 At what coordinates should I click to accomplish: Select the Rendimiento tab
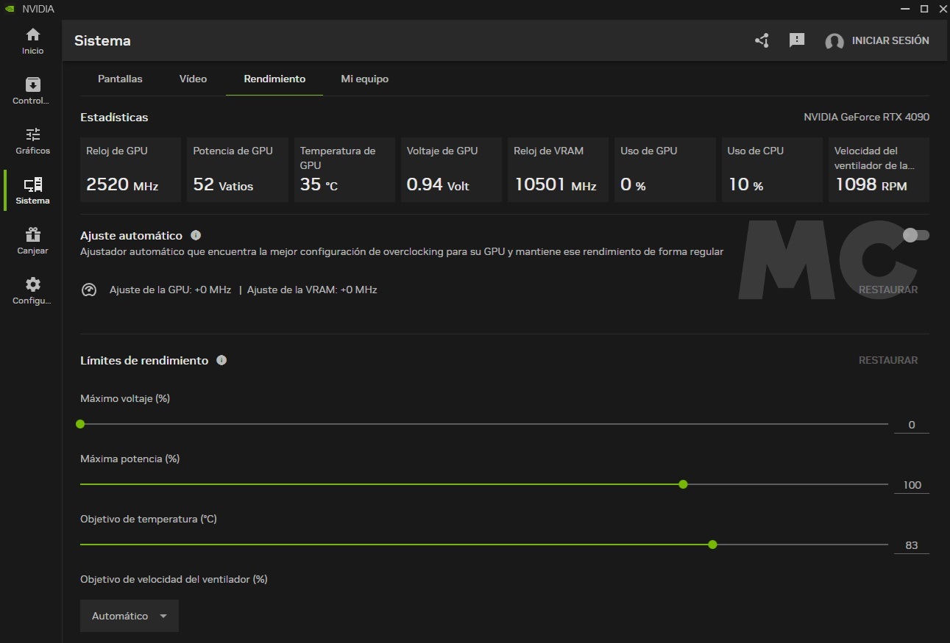point(274,79)
